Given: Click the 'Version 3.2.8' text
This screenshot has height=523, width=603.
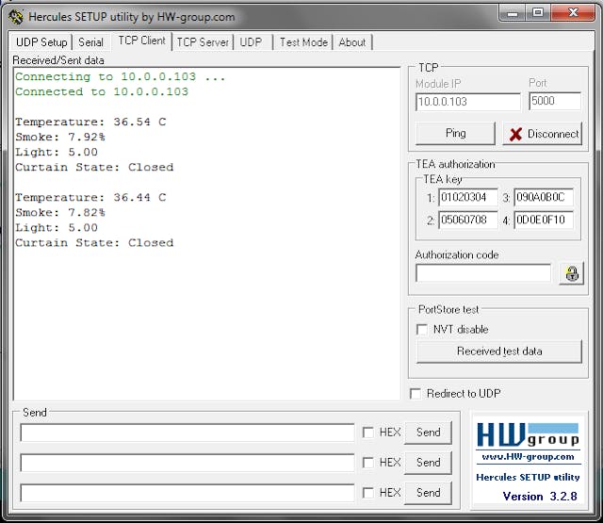Looking at the screenshot, I should pos(540,497).
